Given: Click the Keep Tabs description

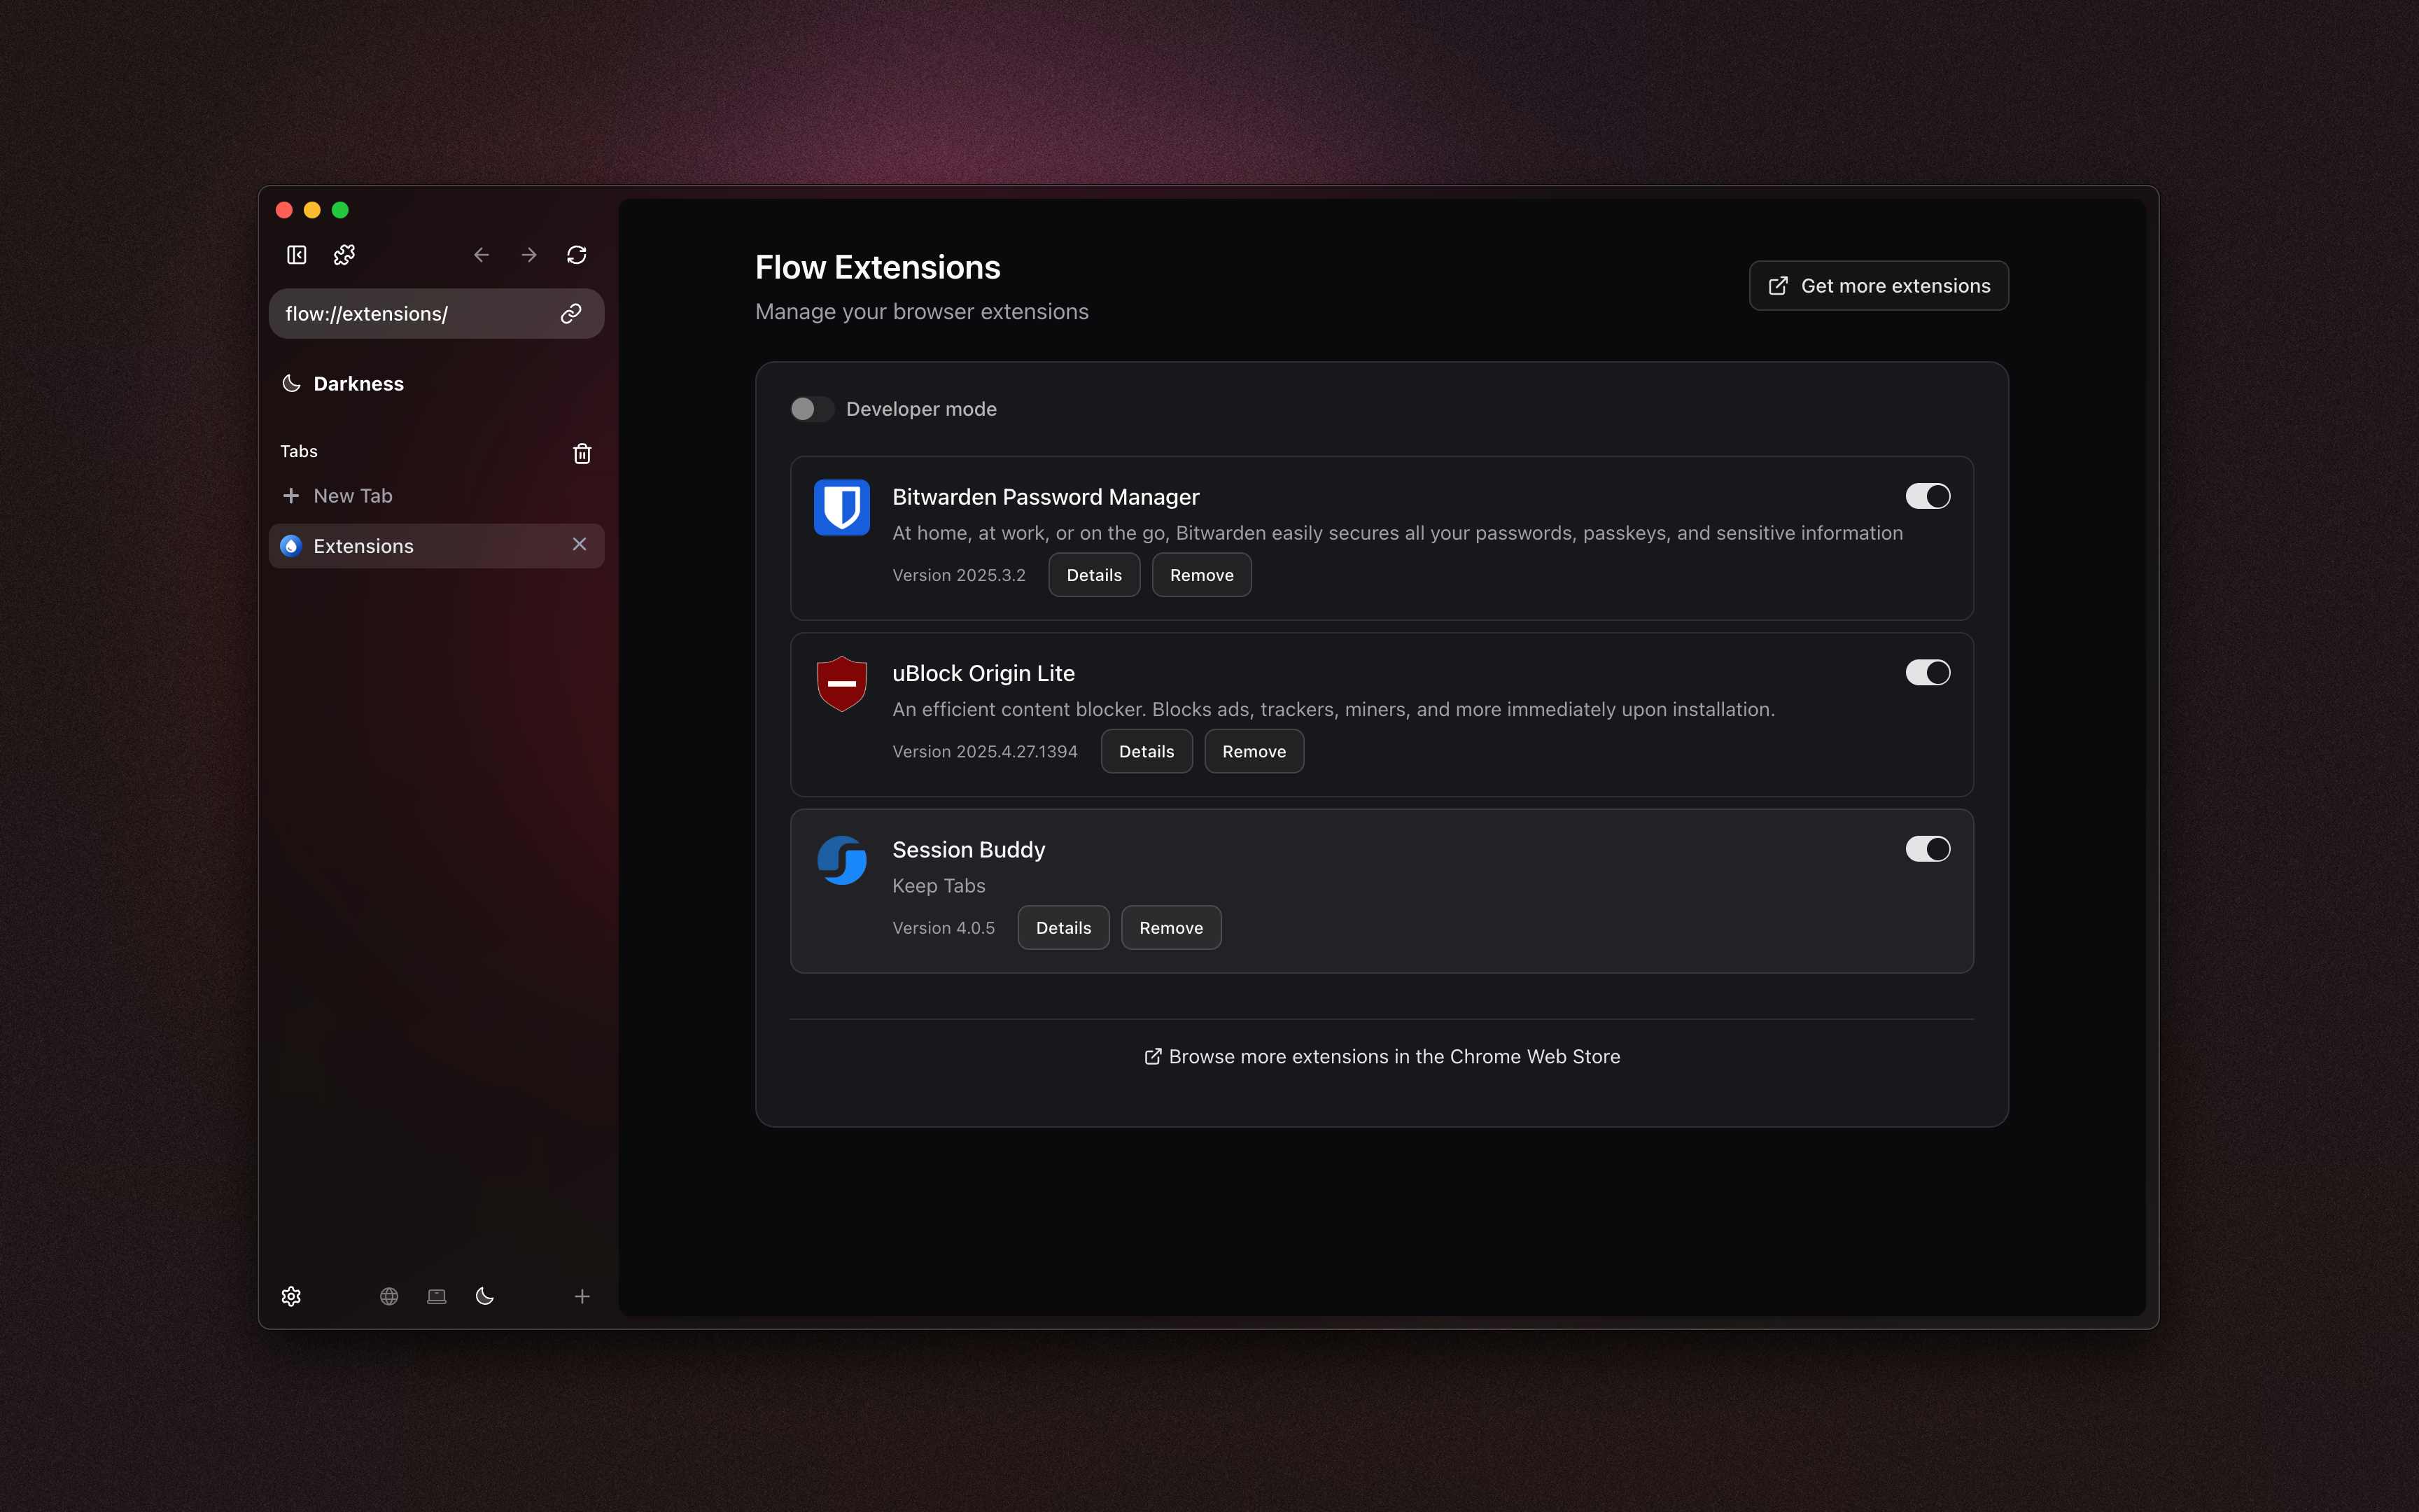Looking at the screenshot, I should (939, 886).
